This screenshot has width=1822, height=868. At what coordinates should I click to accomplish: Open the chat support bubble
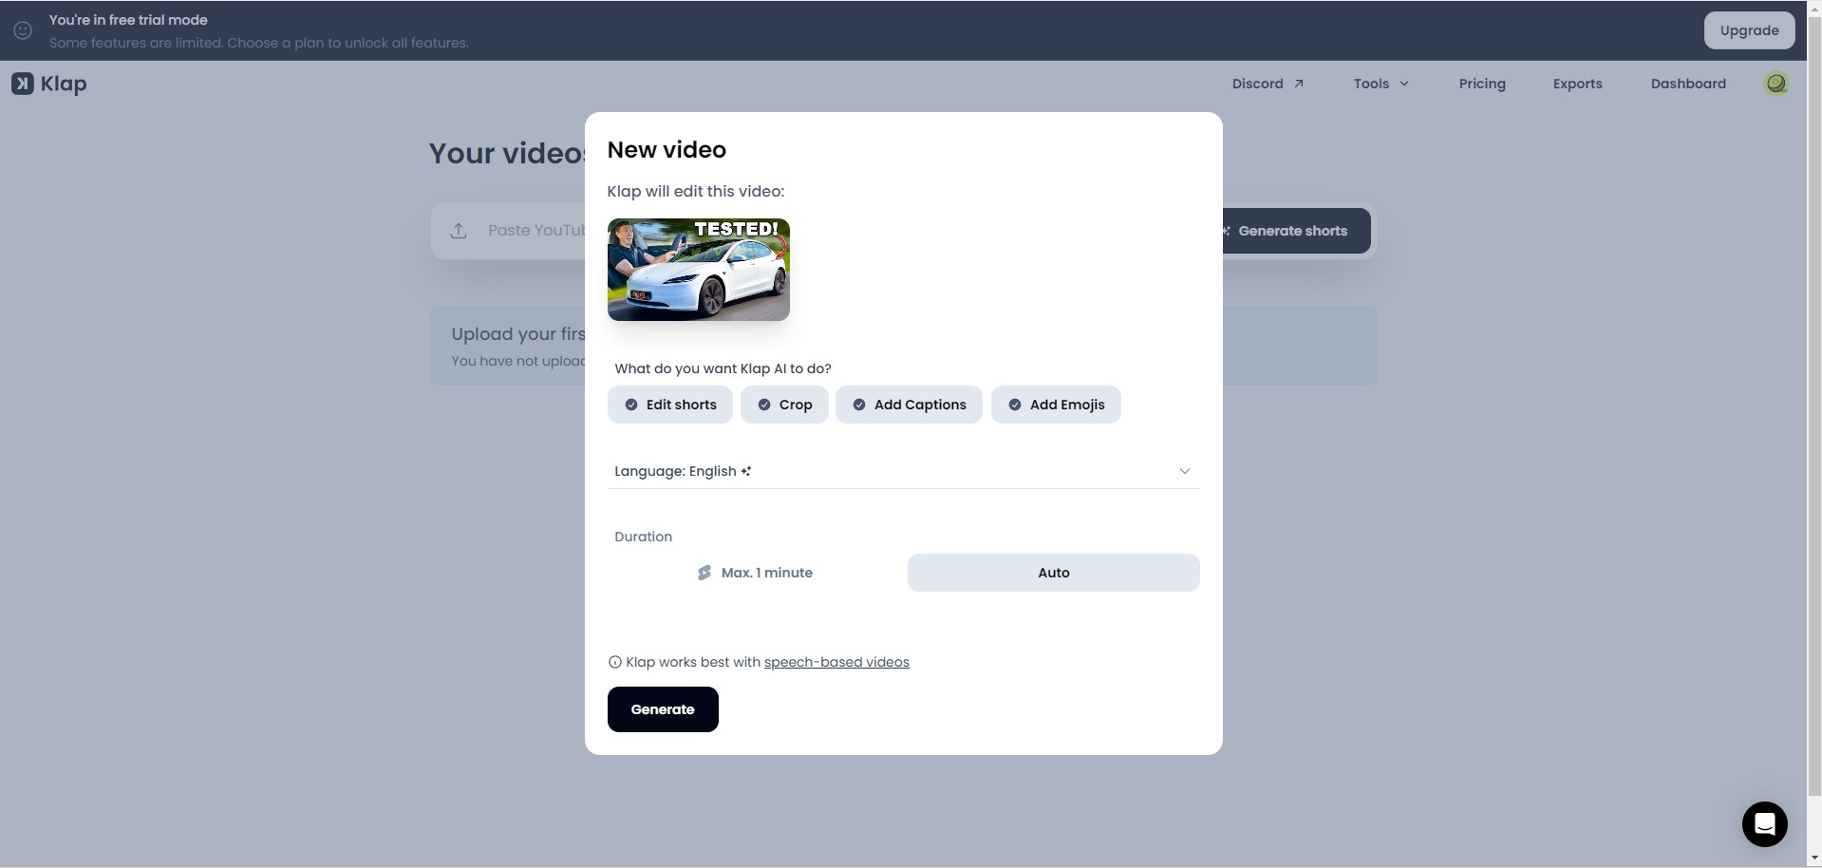click(x=1764, y=823)
